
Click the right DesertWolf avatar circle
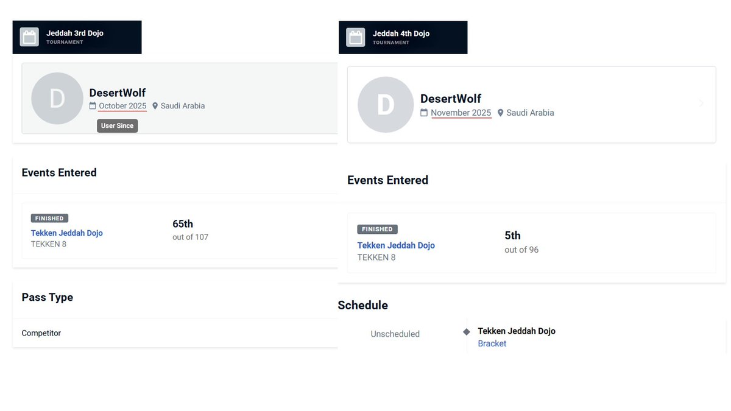(386, 105)
